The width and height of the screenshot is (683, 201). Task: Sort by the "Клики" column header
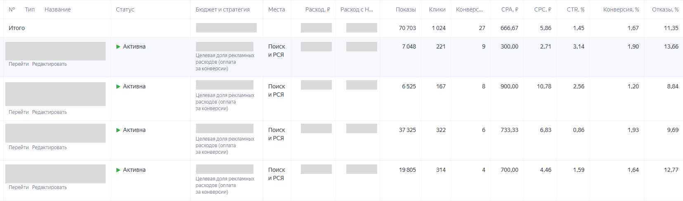click(437, 9)
